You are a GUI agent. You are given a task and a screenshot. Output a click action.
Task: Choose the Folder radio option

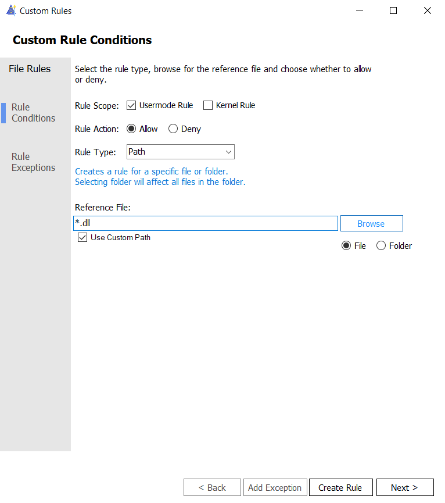(x=381, y=246)
